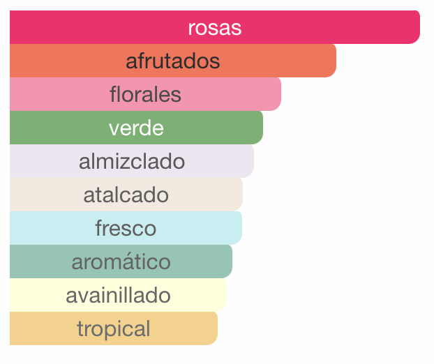Select the 'aromático' text label

121,261
